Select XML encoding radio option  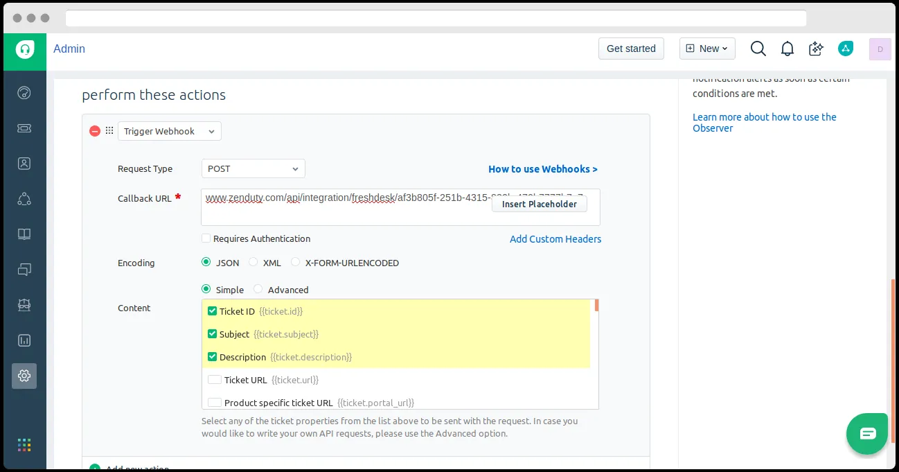pos(253,263)
